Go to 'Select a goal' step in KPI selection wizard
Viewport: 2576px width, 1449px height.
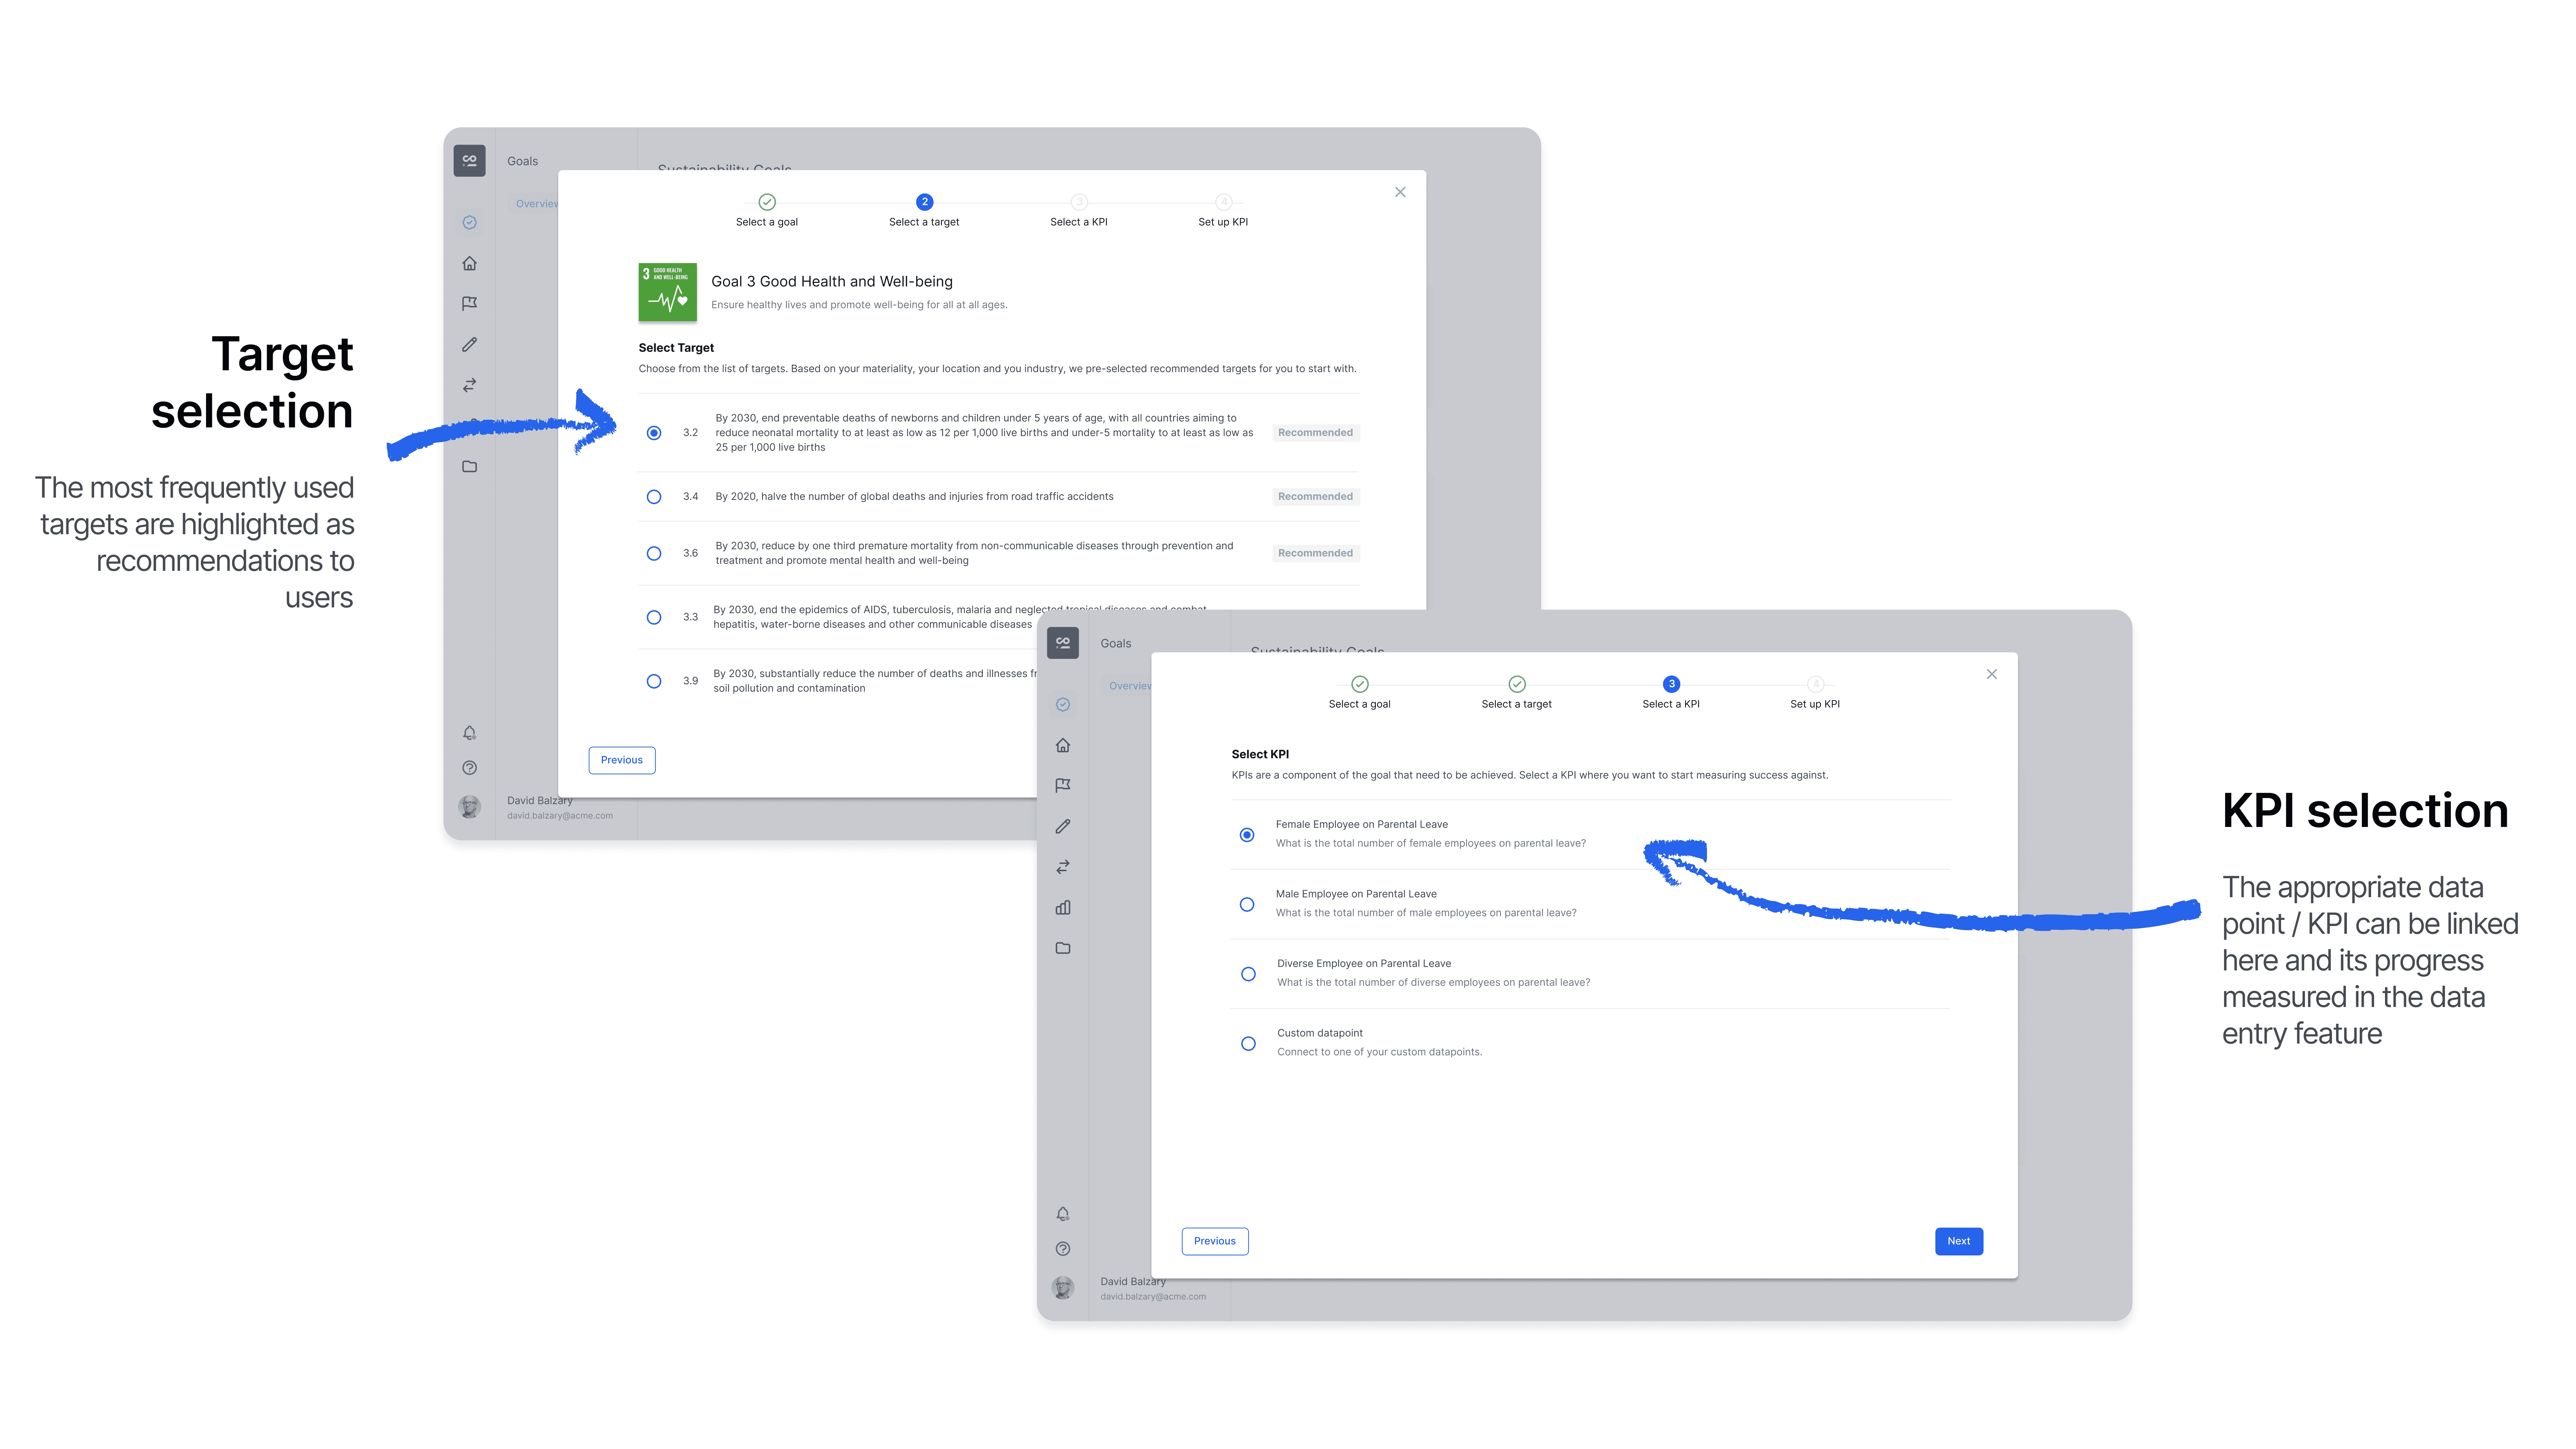1360,693
